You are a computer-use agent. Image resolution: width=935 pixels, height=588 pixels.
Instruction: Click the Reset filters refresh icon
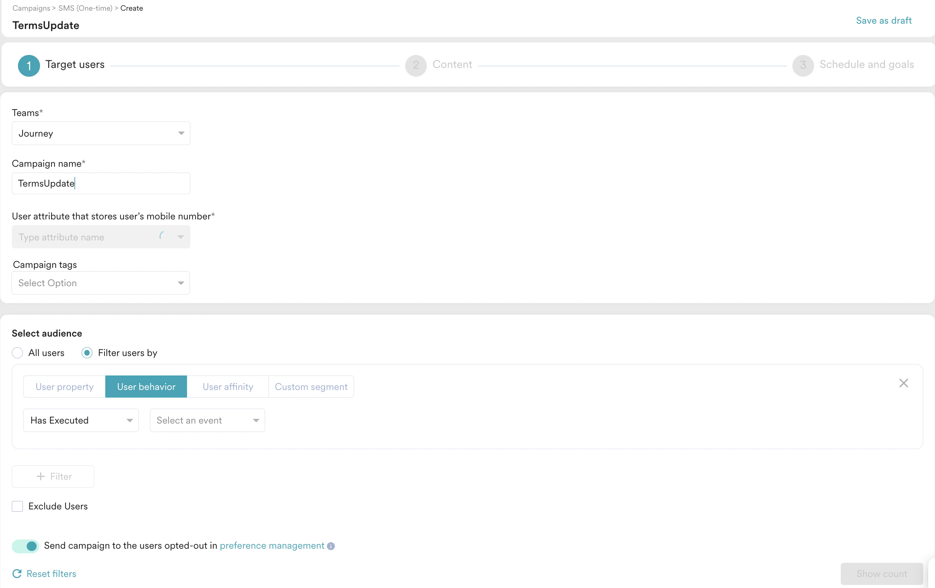click(x=17, y=573)
